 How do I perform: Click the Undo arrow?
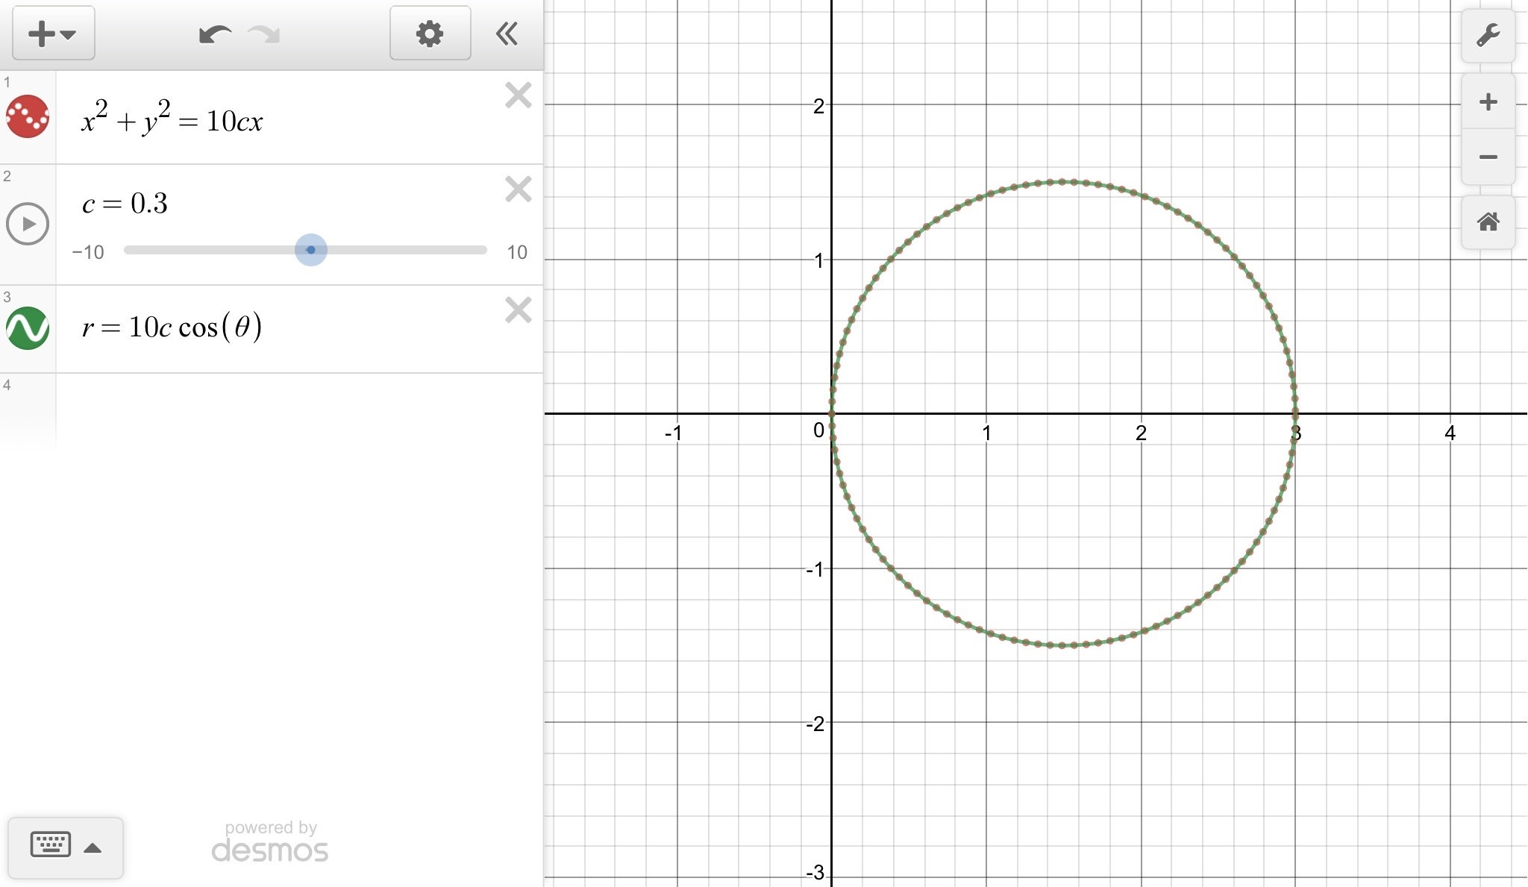215,34
